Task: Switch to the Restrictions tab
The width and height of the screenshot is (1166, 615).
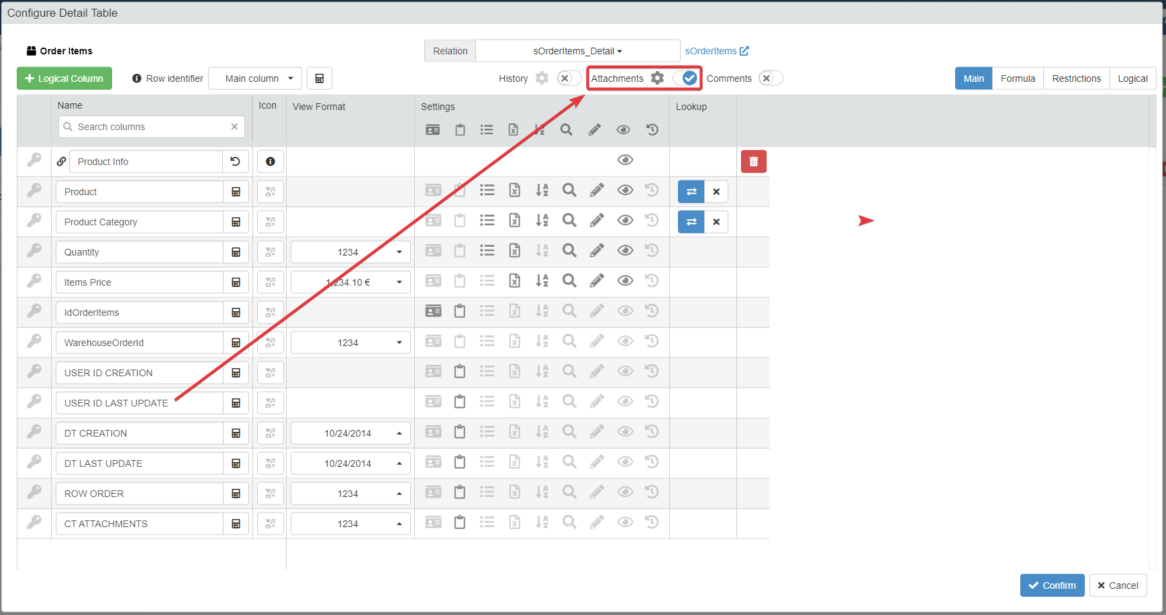Action: 1076,78
